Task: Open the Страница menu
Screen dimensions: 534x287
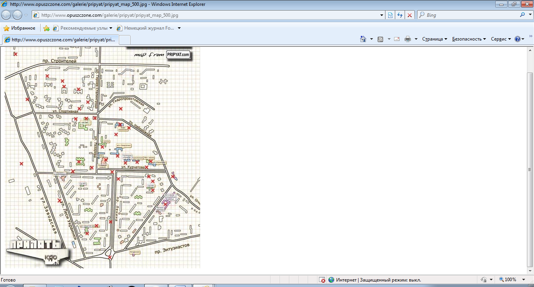Action: tap(434, 39)
